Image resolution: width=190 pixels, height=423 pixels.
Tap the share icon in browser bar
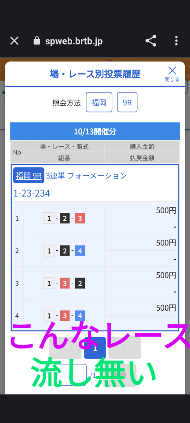tap(151, 41)
